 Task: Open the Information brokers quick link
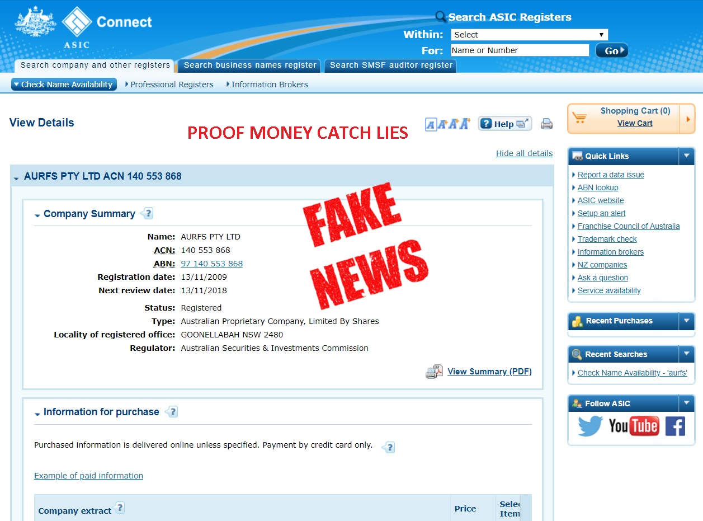pyautogui.click(x=611, y=252)
